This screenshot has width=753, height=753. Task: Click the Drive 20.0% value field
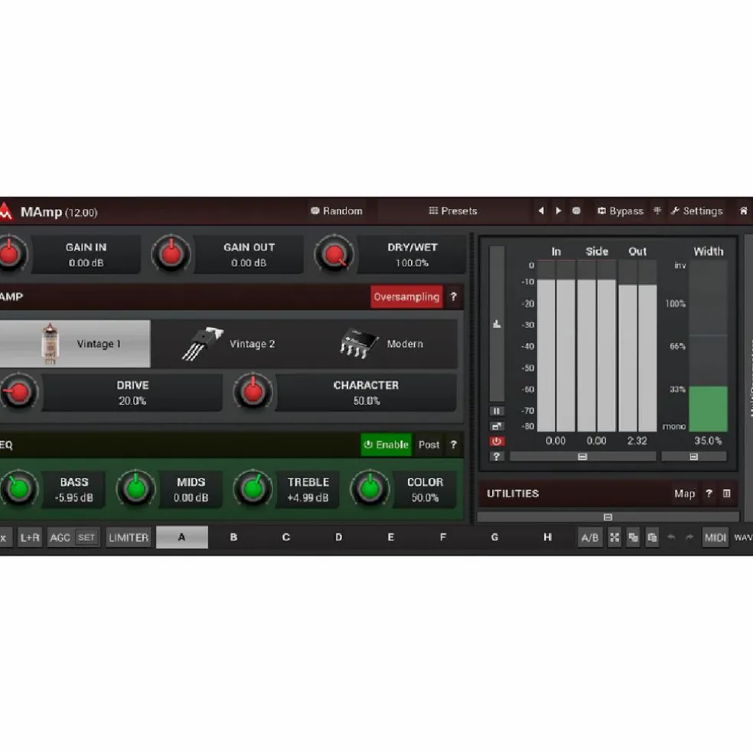[132, 393]
